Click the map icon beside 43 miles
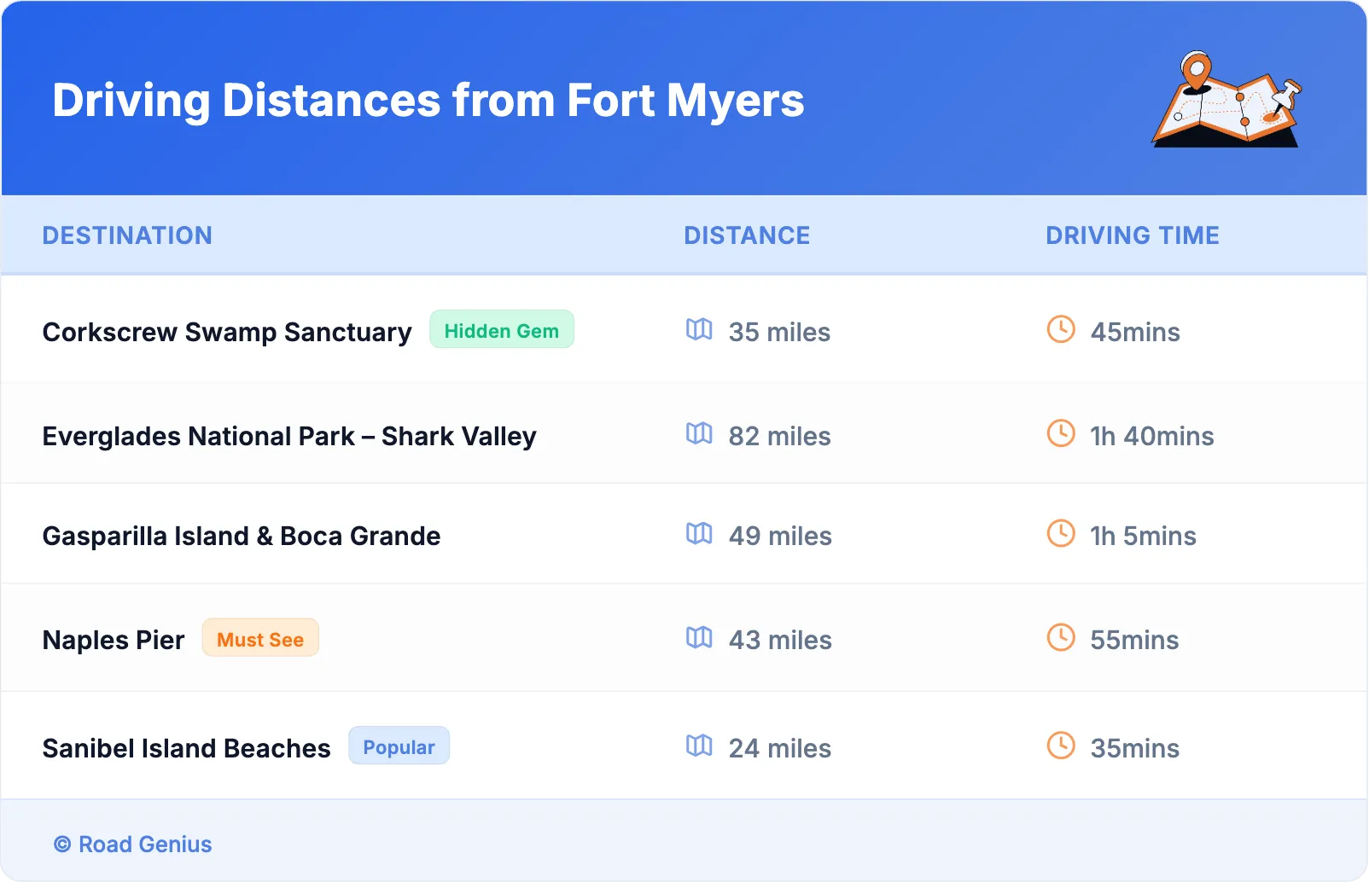The width and height of the screenshot is (1369, 882). coord(699,637)
